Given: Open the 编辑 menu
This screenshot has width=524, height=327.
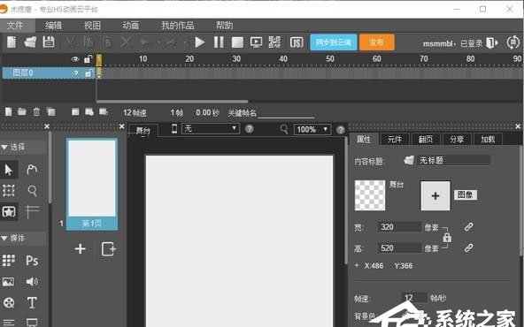Looking at the screenshot, I should 53,26.
